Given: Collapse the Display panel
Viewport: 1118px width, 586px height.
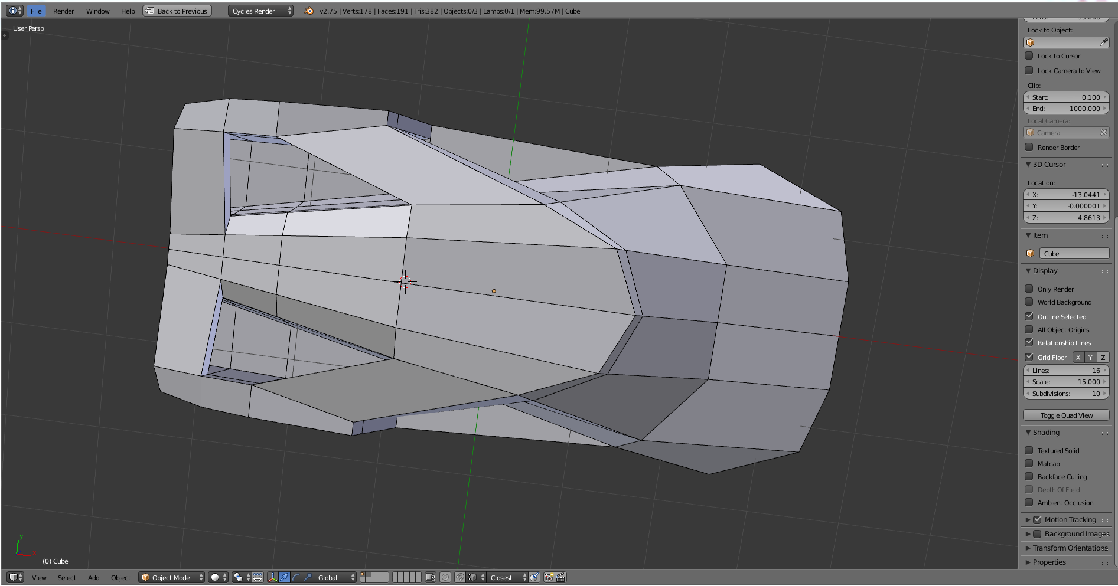Looking at the screenshot, I should point(1028,271).
